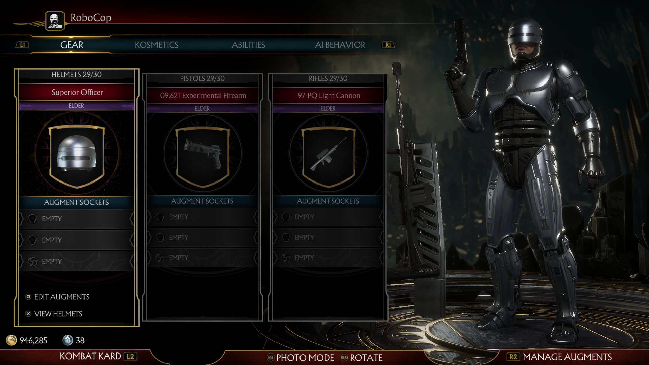This screenshot has height=365, width=649.
Task: Click the R1 shoulder button icon
Action: (x=388, y=45)
